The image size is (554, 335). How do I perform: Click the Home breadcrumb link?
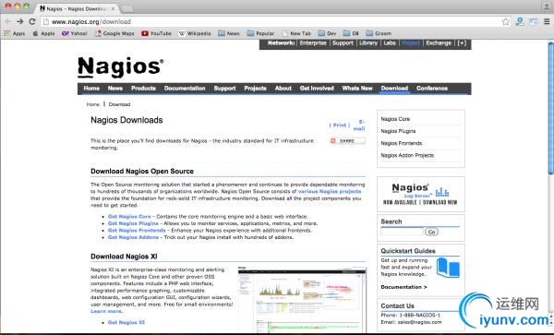(x=93, y=104)
